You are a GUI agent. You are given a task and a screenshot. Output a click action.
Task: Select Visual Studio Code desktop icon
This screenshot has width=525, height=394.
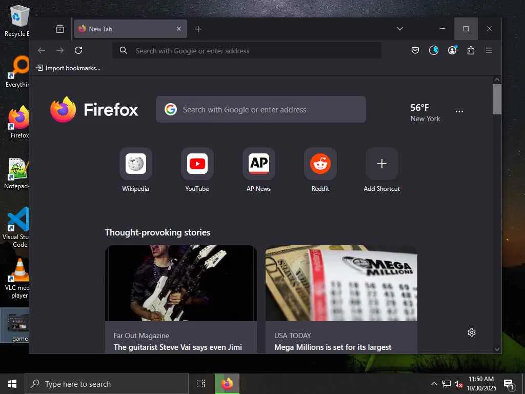(16, 228)
